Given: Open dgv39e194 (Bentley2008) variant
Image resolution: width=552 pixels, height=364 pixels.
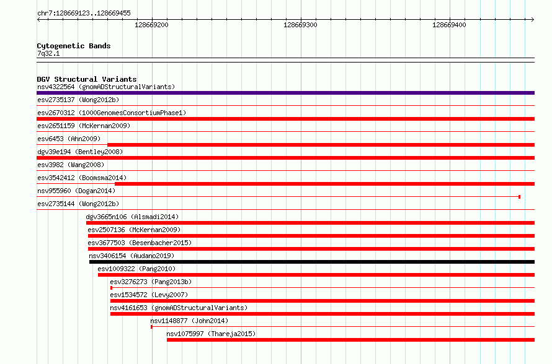Looking at the screenshot, I should tap(80, 152).
